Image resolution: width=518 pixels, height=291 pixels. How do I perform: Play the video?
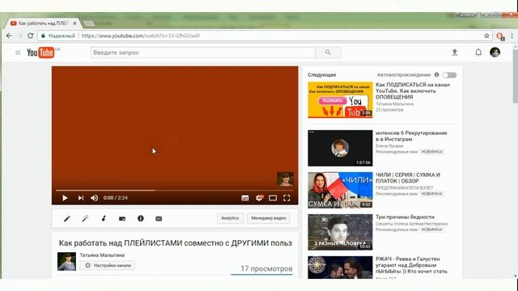[65, 197]
